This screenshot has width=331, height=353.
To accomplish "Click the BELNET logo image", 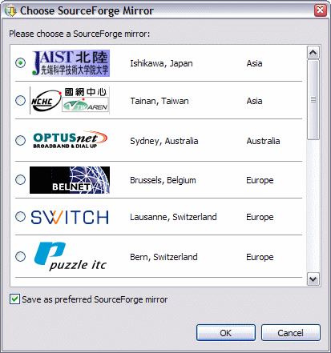I will [70, 180].
